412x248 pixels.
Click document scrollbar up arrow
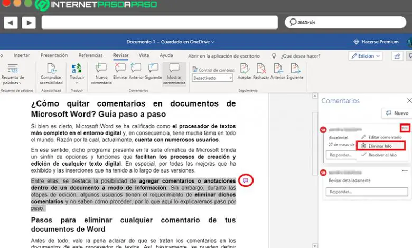pyautogui.click(x=314, y=96)
